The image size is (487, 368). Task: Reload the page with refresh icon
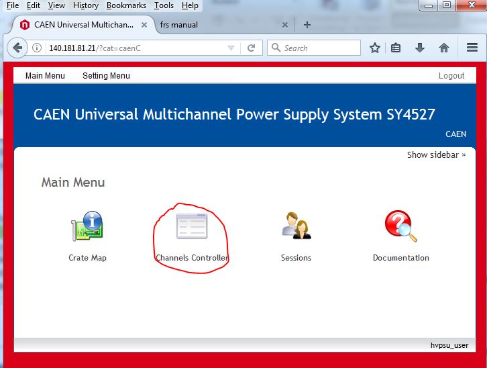pyautogui.click(x=251, y=48)
